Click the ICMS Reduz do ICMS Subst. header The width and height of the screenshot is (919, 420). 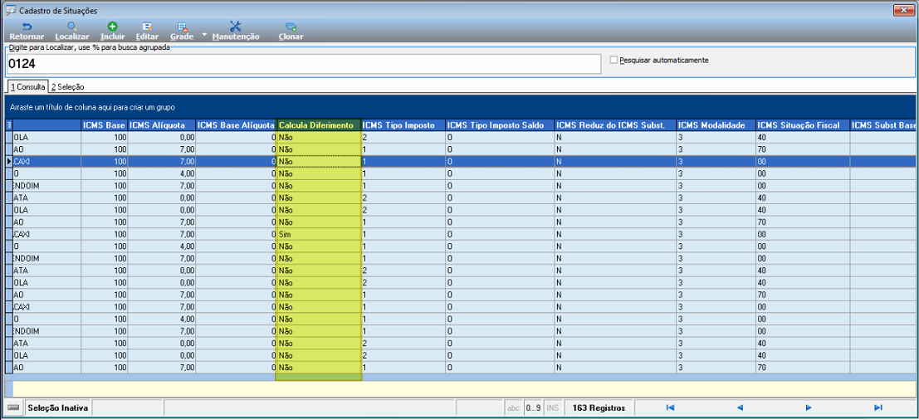coord(615,125)
